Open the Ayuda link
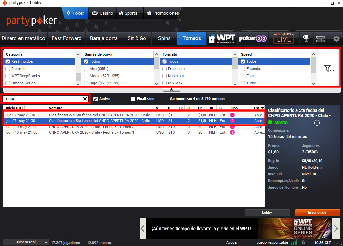 (231, 242)
